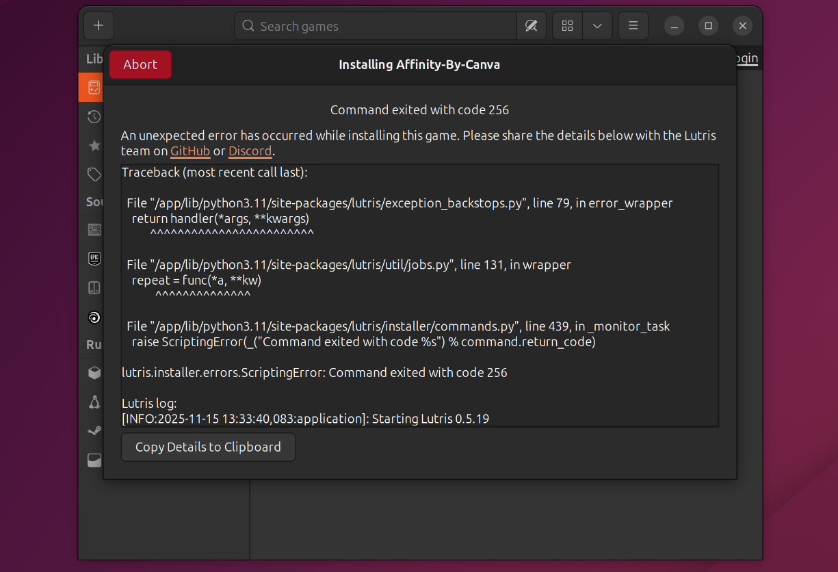The height and width of the screenshot is (572, 838).
Task: Copy error details to clipboard
Action: click(208, 447)
